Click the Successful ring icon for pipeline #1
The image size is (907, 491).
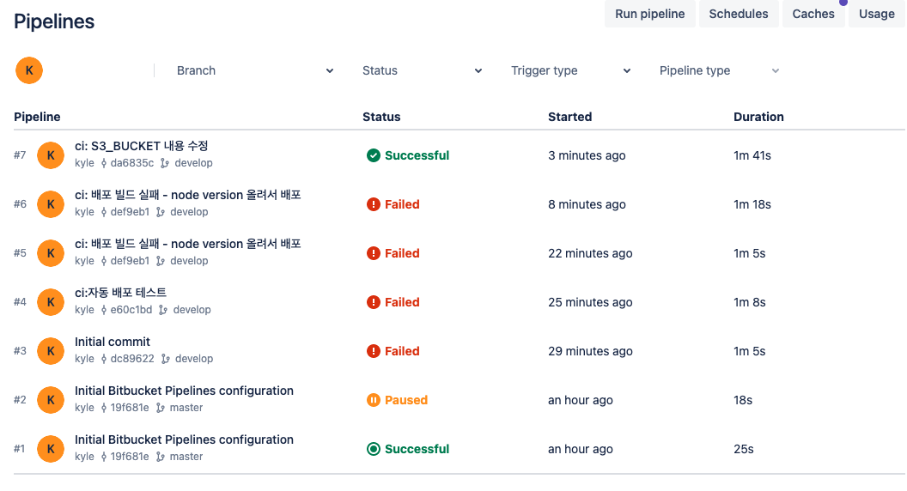coord(374,449)
